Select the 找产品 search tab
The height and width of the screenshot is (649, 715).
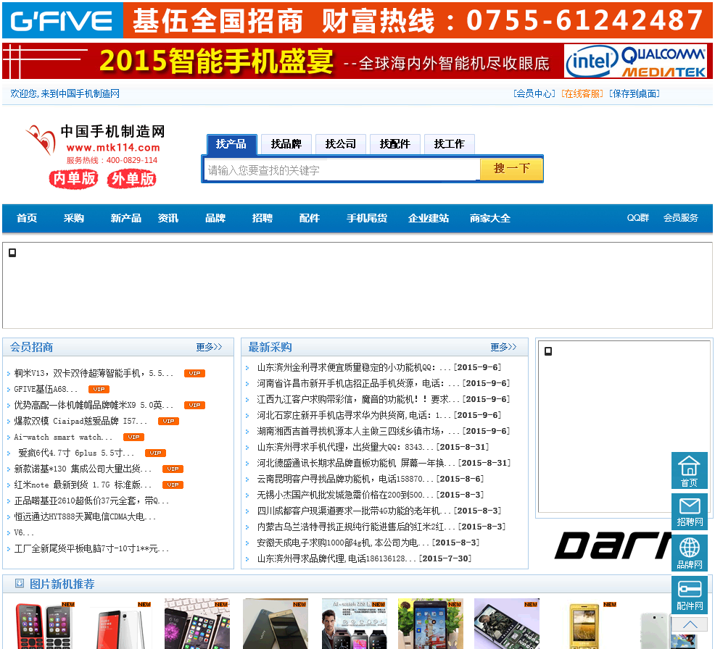point(231,144)
